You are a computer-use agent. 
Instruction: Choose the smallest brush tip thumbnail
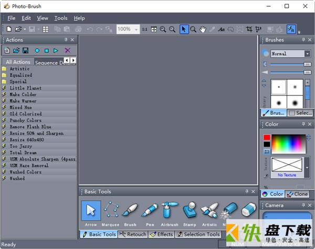click(279, 87)
